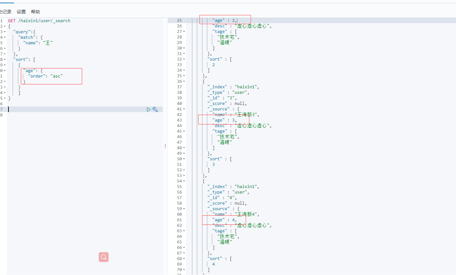This screenshot has width=456, height=275.
Task: Click "温暖" on response line 29
Action: point(225,43)
